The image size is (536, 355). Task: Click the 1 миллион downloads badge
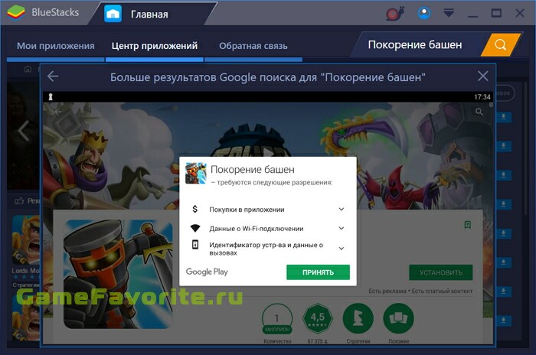(x=277, y=320)
